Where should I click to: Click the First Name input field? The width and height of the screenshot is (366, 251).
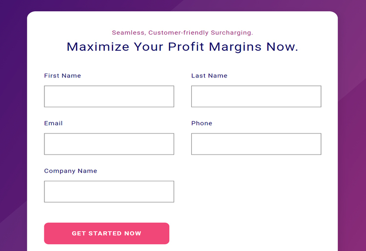point(109,97)
